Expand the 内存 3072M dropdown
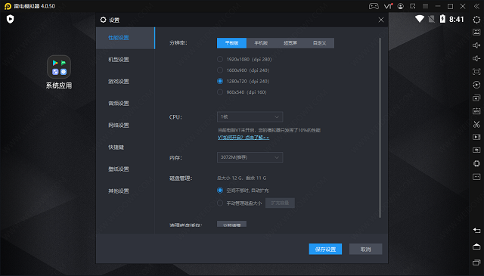This screenshot has height=276, width=484. click(x=250, y=157)
